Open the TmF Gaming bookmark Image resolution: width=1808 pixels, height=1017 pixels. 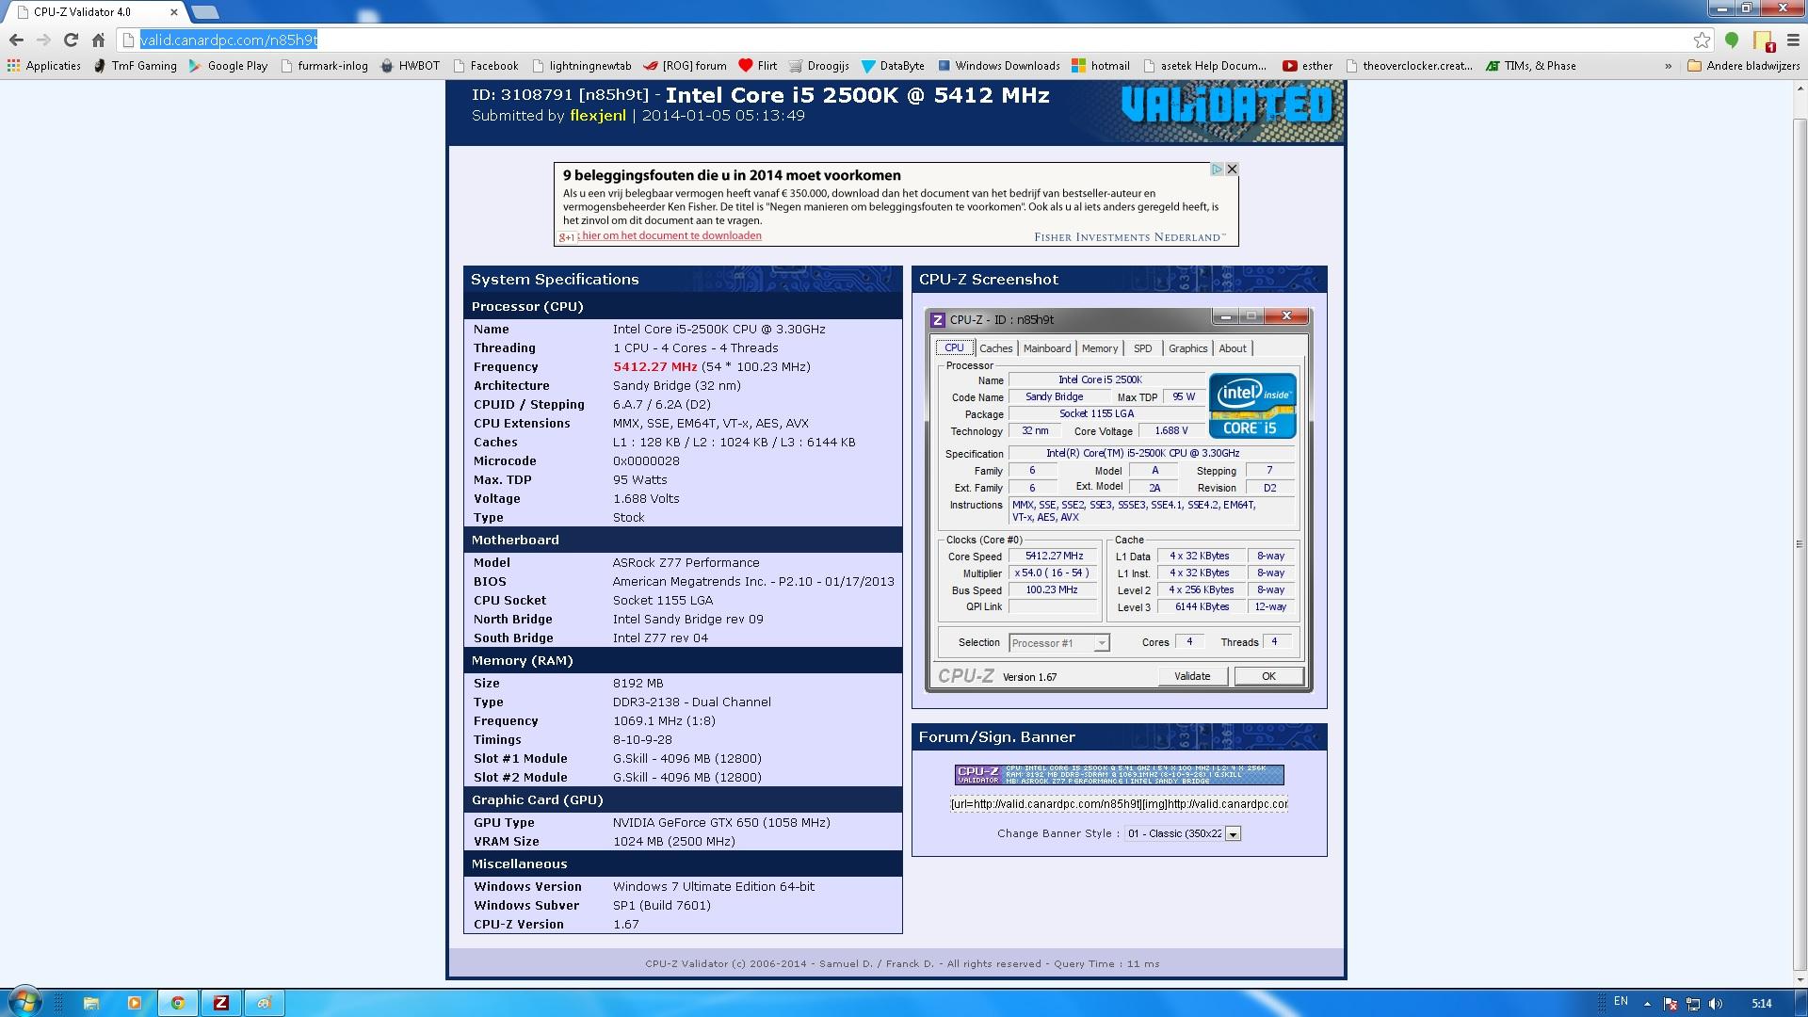pyautogui.click(x=135, y=66)
